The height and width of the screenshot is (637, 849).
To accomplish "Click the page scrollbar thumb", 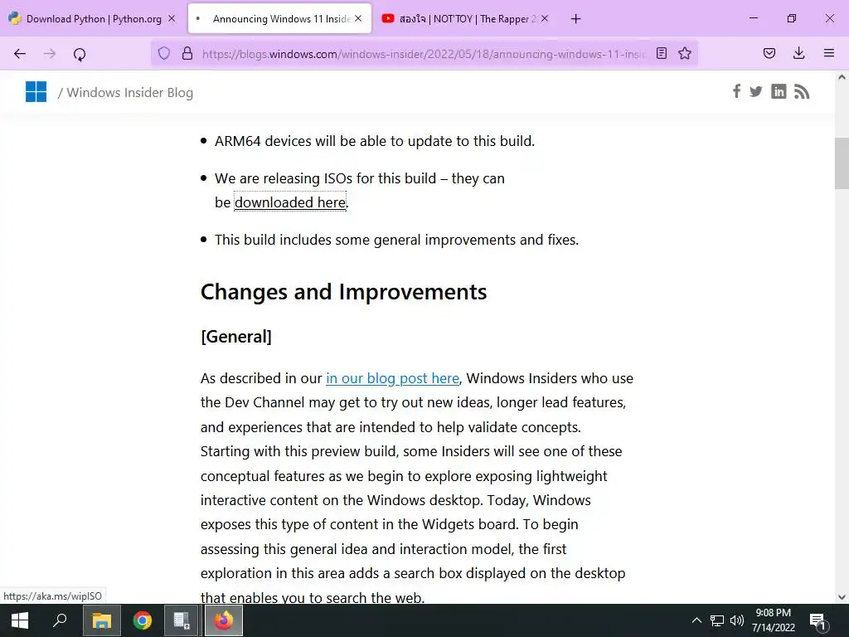I will (x=842, y=163).
